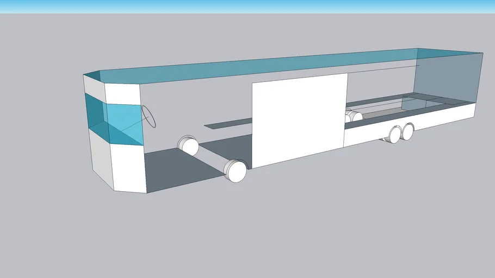Select the far-side front wheel
495x278 pixels.
[x=189, y=146]
